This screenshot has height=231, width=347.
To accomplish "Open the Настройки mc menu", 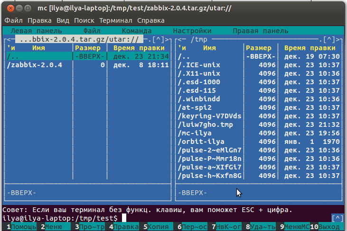I will [x=192, y=31].
